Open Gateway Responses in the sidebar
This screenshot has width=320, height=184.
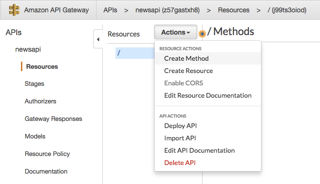click(x=53, y=119)
